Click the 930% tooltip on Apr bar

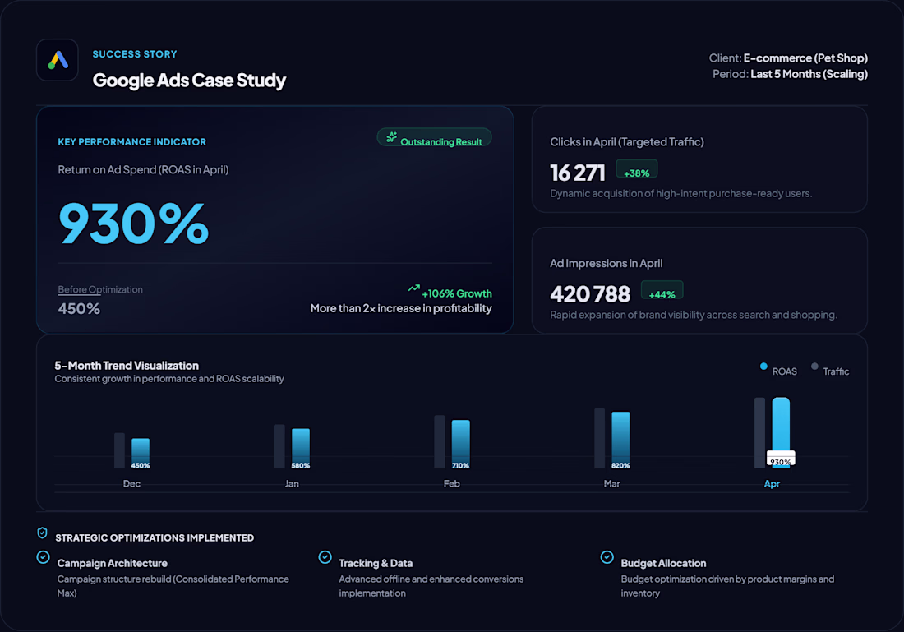[x=781, y=459]
